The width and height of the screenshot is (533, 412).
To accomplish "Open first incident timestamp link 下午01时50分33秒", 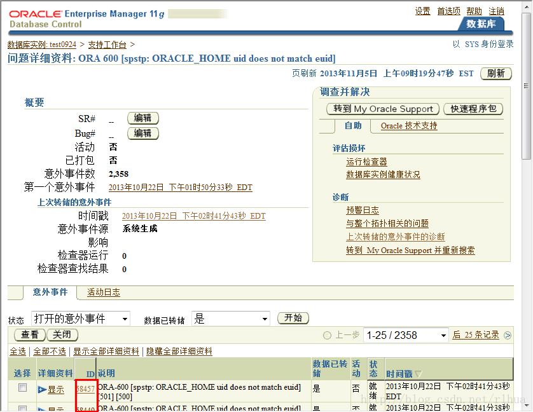I will coord(180,188).
